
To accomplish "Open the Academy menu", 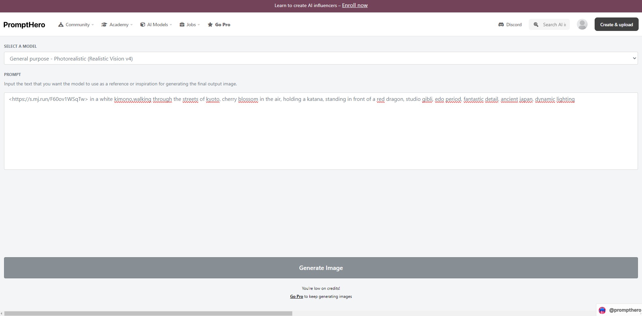I will pos(117,25).
